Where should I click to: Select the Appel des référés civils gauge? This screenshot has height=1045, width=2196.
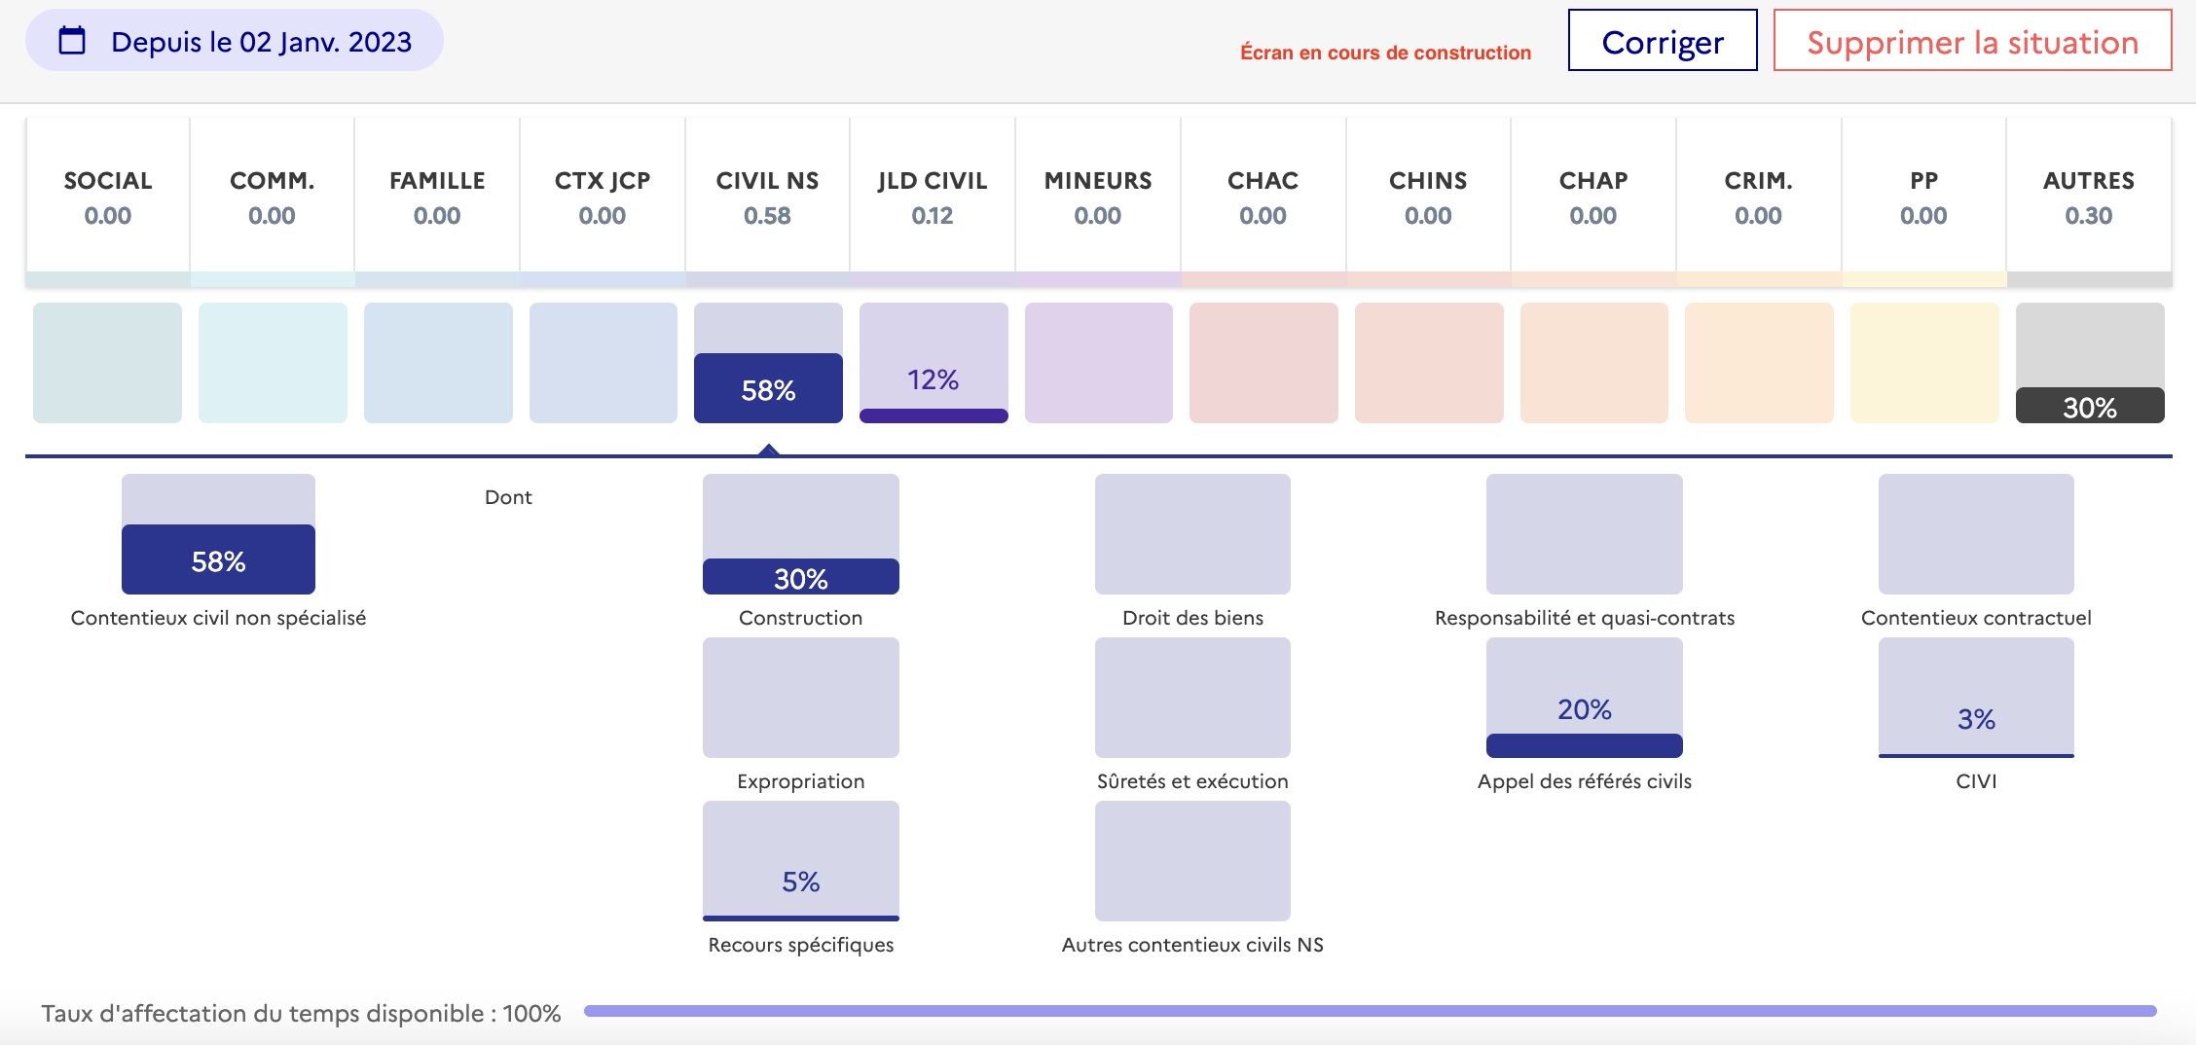click(1584, 698)
